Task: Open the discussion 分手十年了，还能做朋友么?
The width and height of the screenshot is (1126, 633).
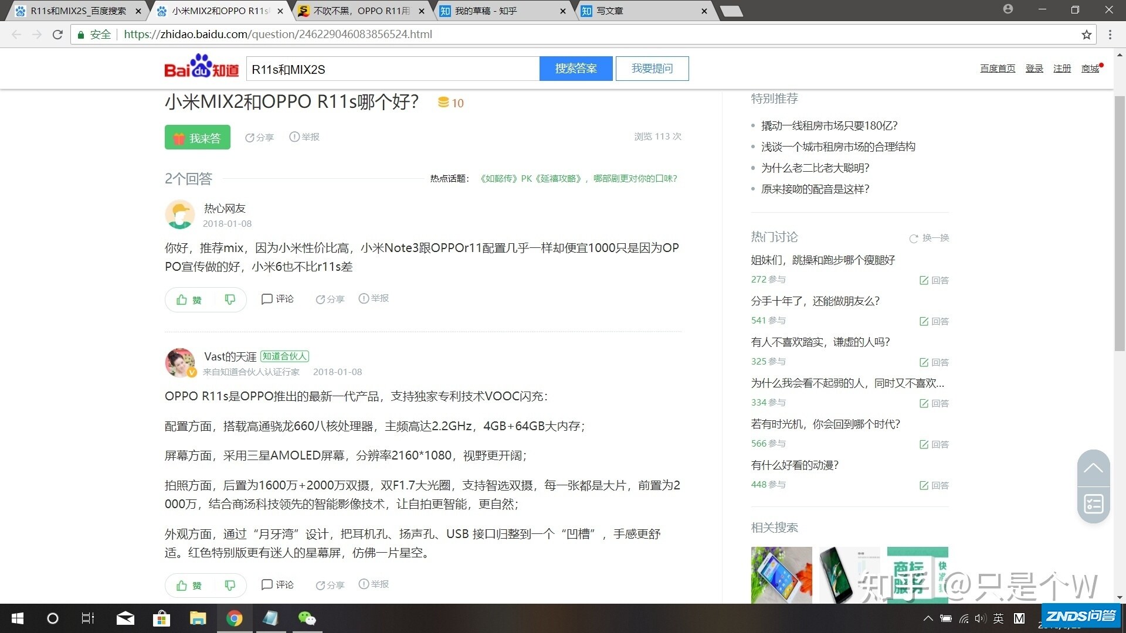Action: click(815, 301)
